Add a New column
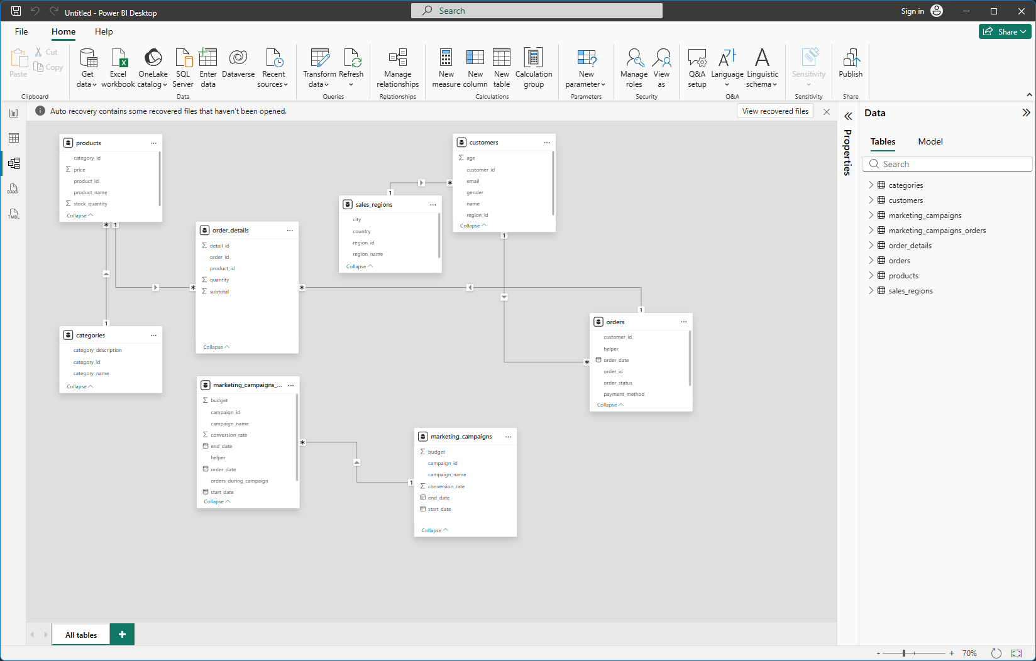The width and height of the screenshot is (1036, 661). point(475,68)
